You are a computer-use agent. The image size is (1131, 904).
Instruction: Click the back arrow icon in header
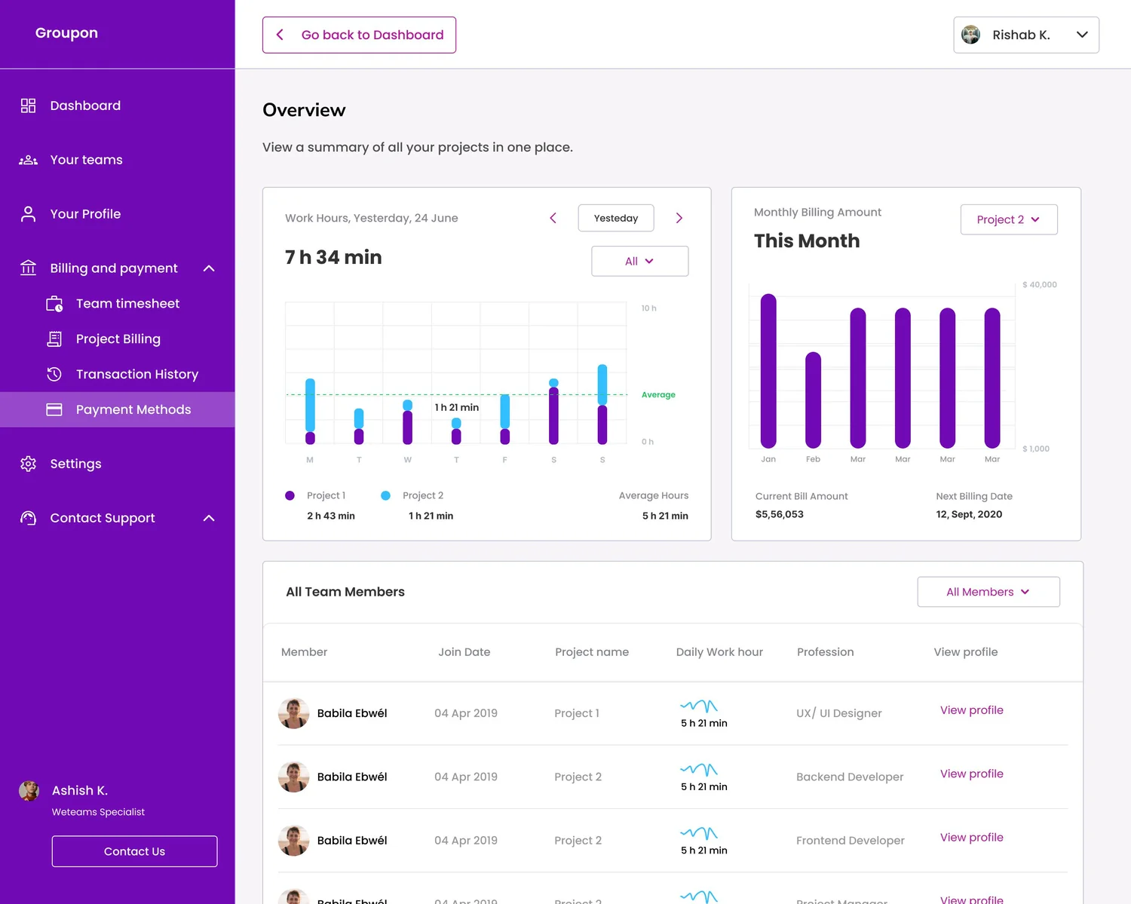pyautogui.click(x=280, y=35)
